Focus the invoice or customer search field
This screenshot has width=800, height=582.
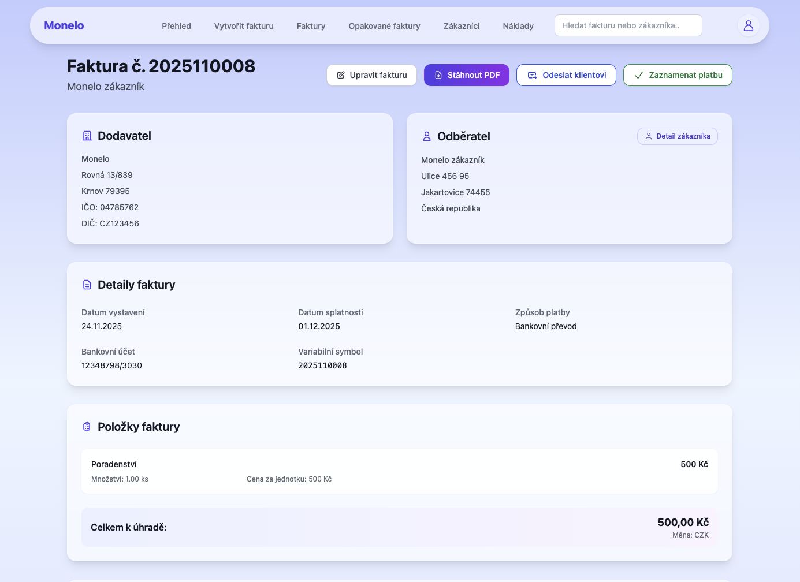tap(628, 25)
